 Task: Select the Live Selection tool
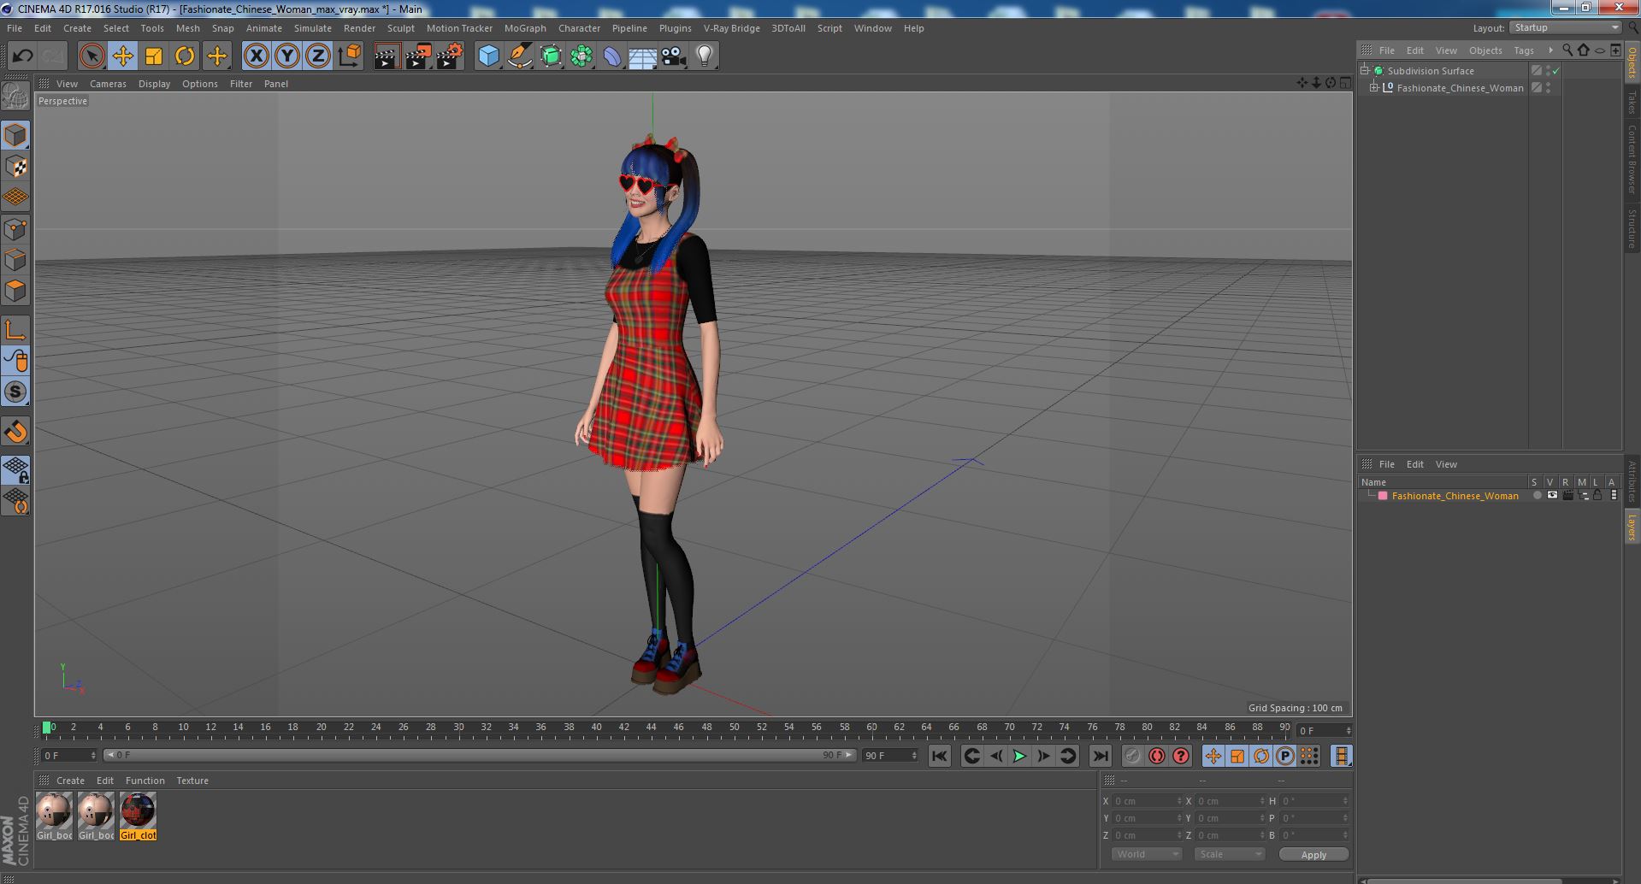(x=91, y=56)
